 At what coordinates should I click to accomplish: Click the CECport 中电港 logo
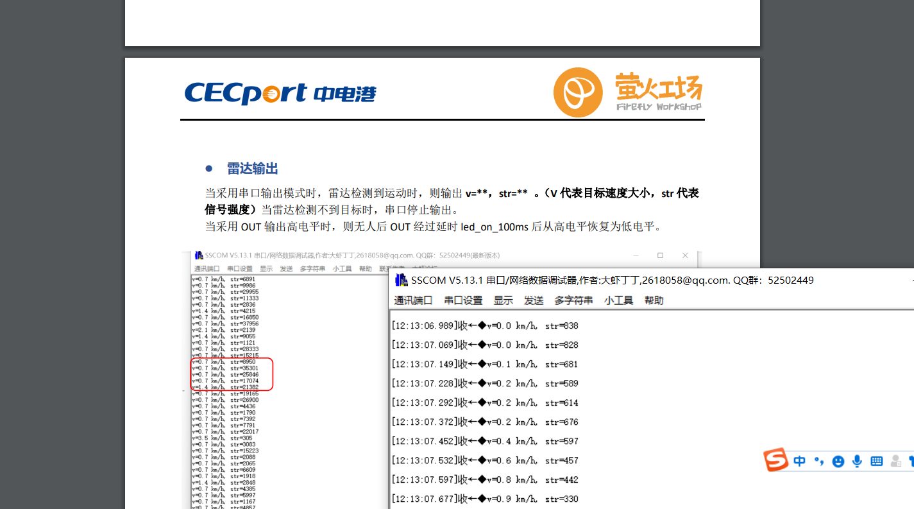(x=280, y=93)
